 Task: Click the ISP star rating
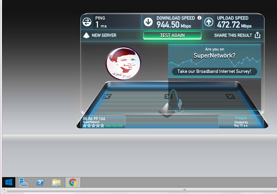pos(93,126)
